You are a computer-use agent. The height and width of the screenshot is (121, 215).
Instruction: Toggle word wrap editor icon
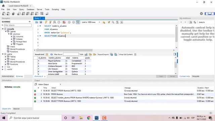(122, 22)
